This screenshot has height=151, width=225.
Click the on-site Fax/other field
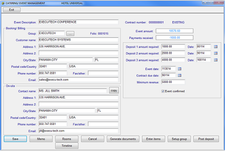coord(103,124)
